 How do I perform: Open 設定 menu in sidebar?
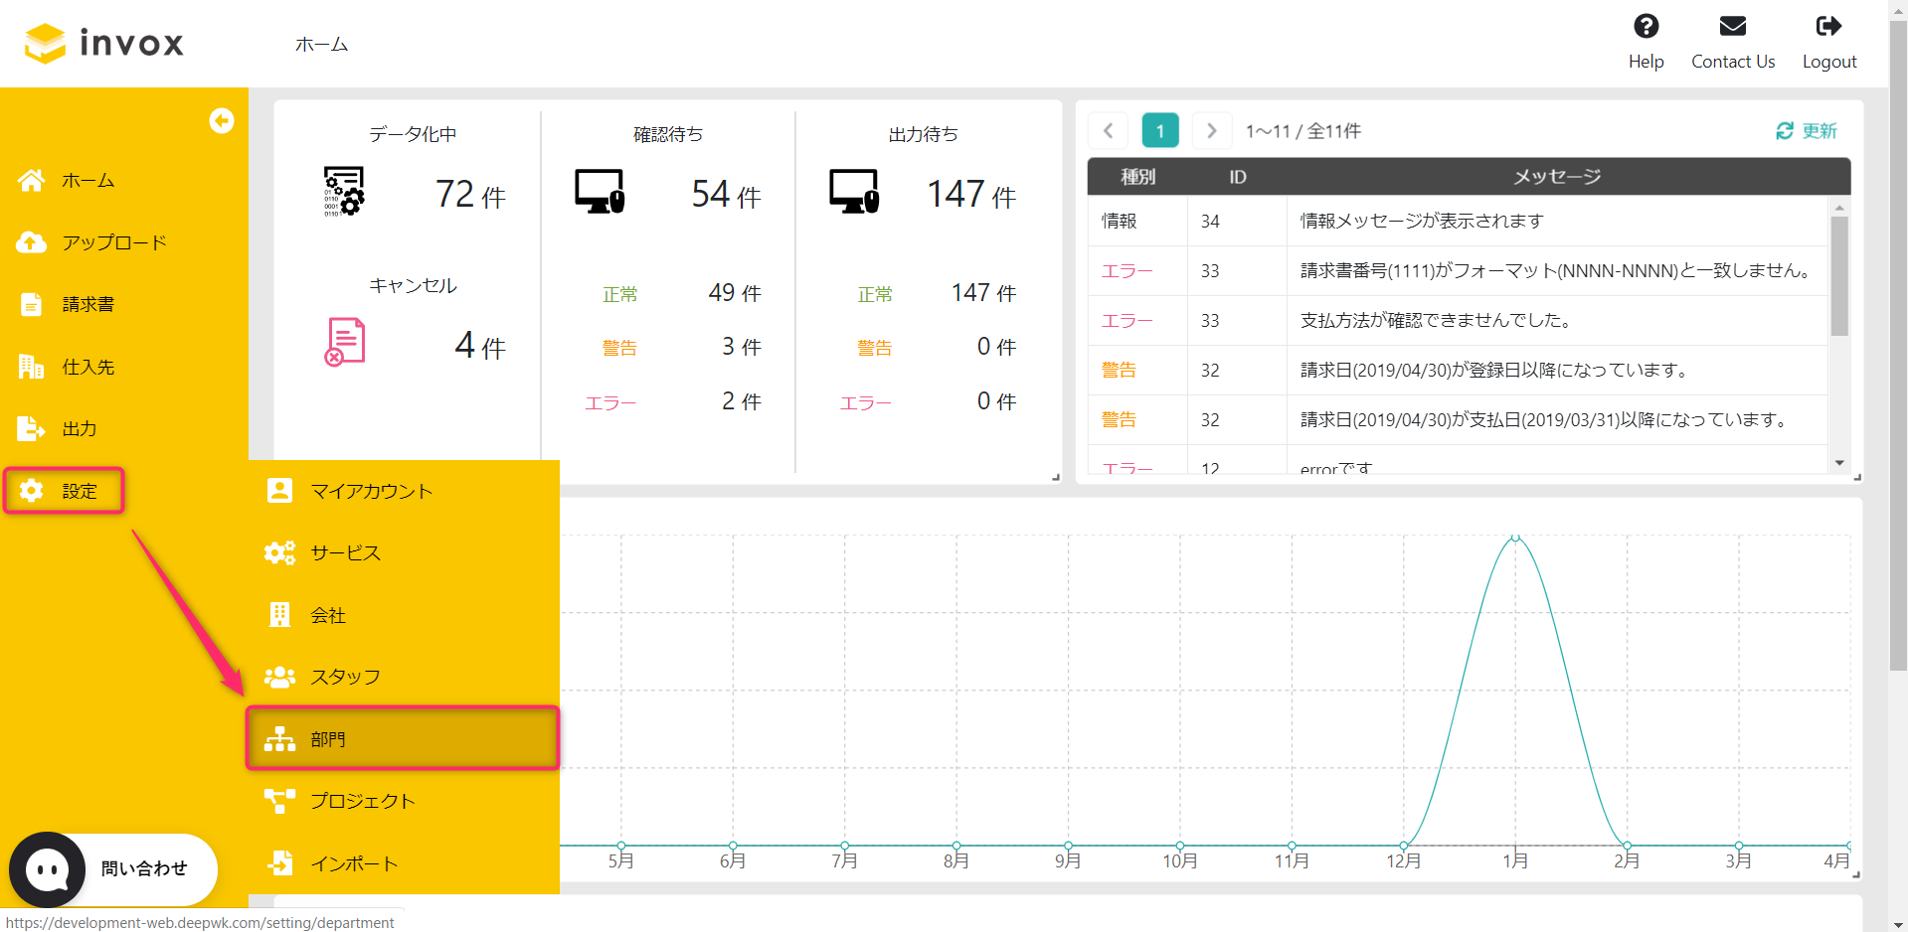click(x=65, y=491)
